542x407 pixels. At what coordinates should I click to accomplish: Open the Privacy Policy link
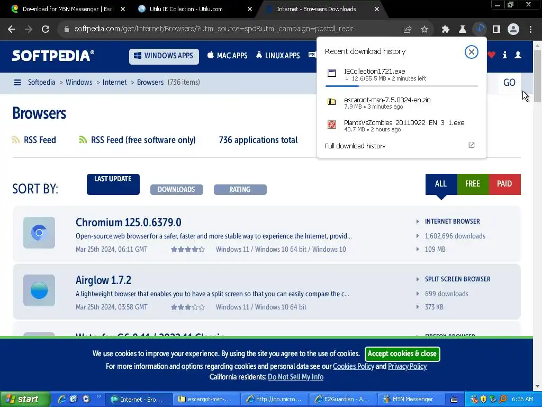click(x=407, y=367)
